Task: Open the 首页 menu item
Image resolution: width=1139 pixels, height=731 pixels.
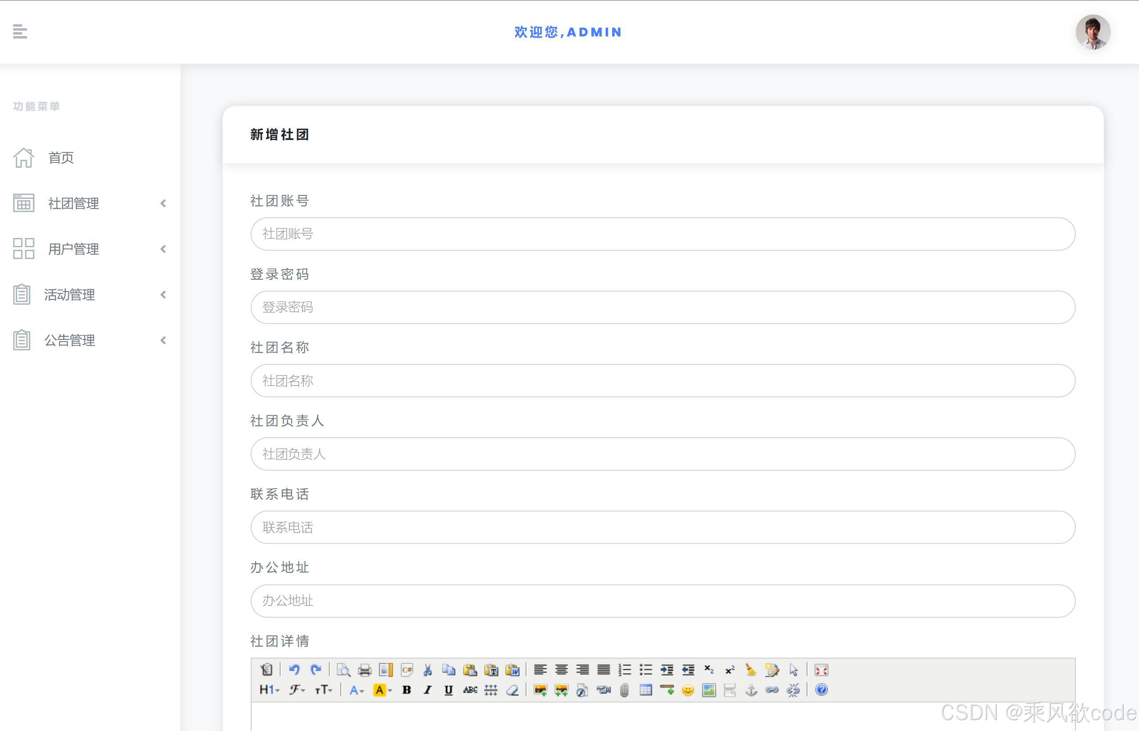Action: [60, 158]
